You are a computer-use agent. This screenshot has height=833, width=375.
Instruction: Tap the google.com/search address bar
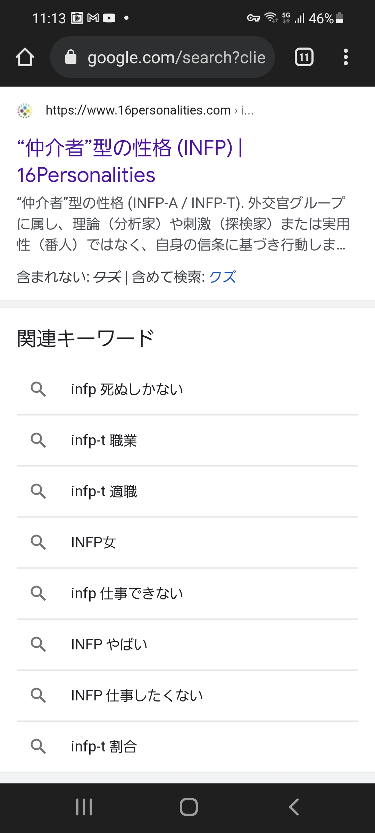click(x=176, y=57)
